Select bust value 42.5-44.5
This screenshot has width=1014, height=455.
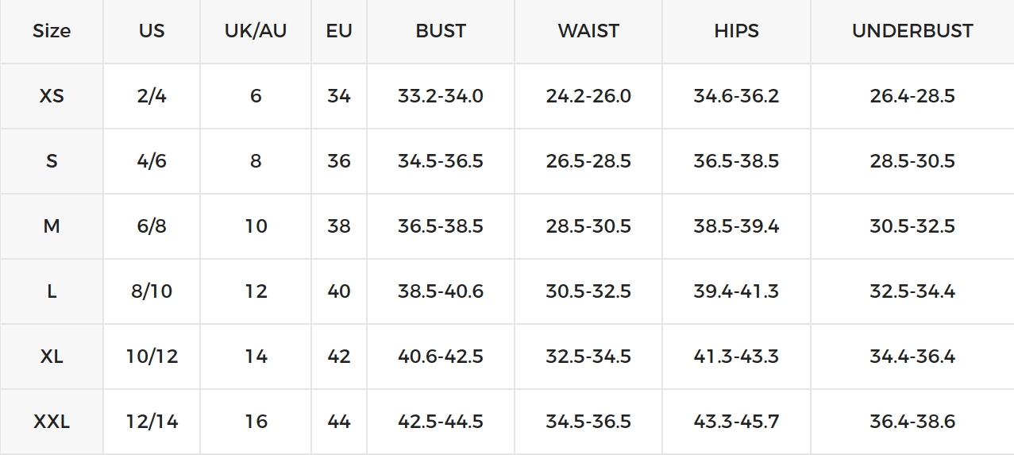click(x=441, y=422)
